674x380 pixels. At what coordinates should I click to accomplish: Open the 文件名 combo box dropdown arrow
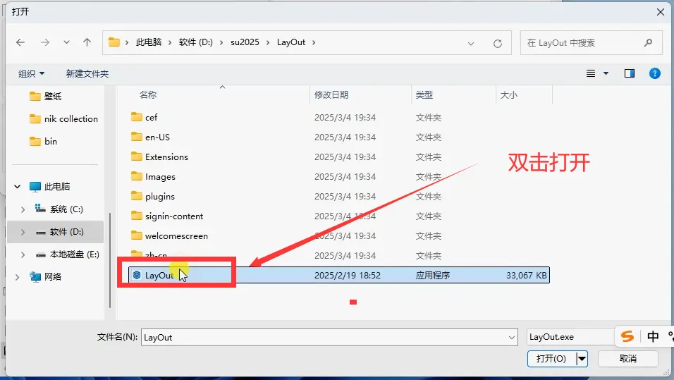point(512,338)
